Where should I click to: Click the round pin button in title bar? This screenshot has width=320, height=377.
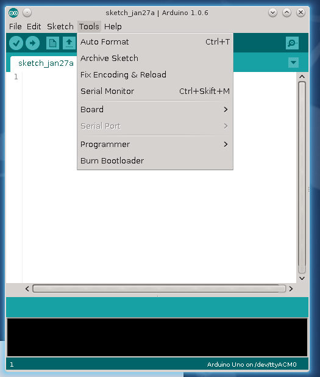pyautogui.click(x=27, y=12)
